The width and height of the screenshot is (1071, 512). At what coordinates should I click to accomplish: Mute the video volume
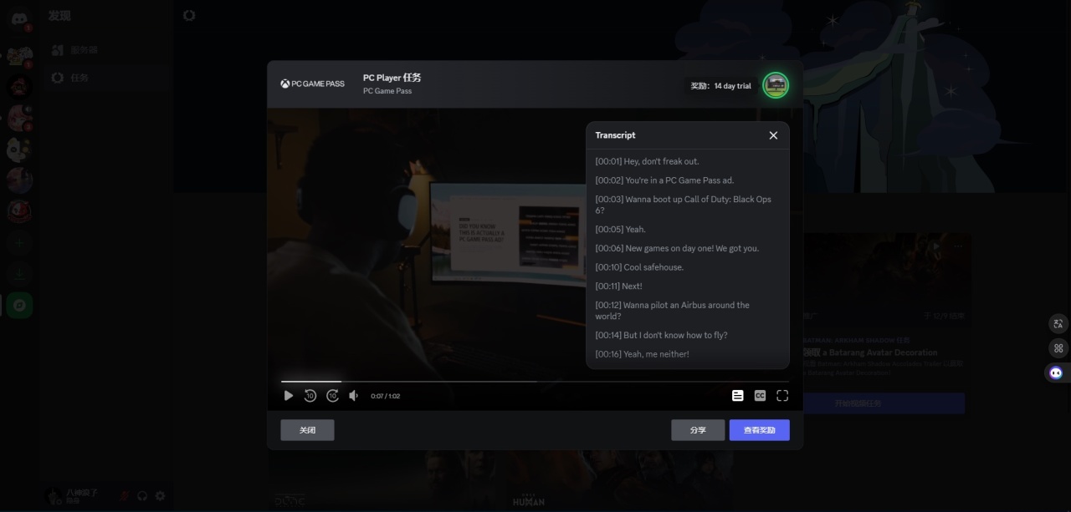pos(354,396)
